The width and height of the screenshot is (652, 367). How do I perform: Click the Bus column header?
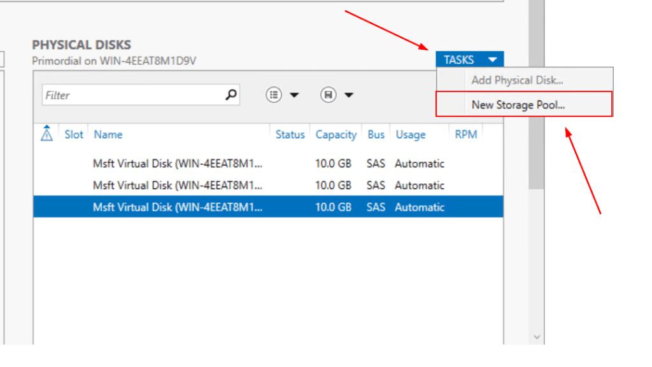tap(376, 135)
